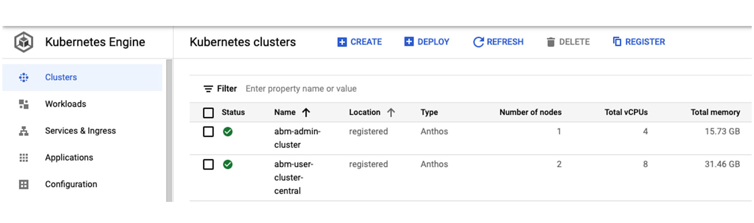Click the DELETE button
Screen dimensions: 754x223
[568, 42]
